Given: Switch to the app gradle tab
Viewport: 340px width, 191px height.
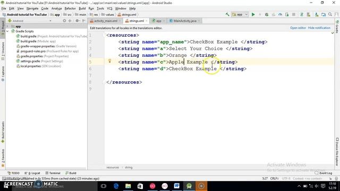Looking at the screenshot, I should [158, 21].
